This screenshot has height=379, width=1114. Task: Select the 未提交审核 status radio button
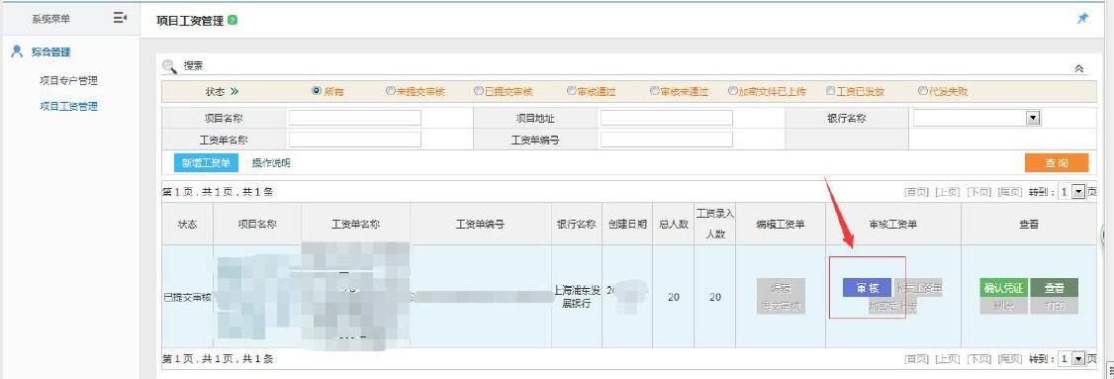[x=390, y=91]
